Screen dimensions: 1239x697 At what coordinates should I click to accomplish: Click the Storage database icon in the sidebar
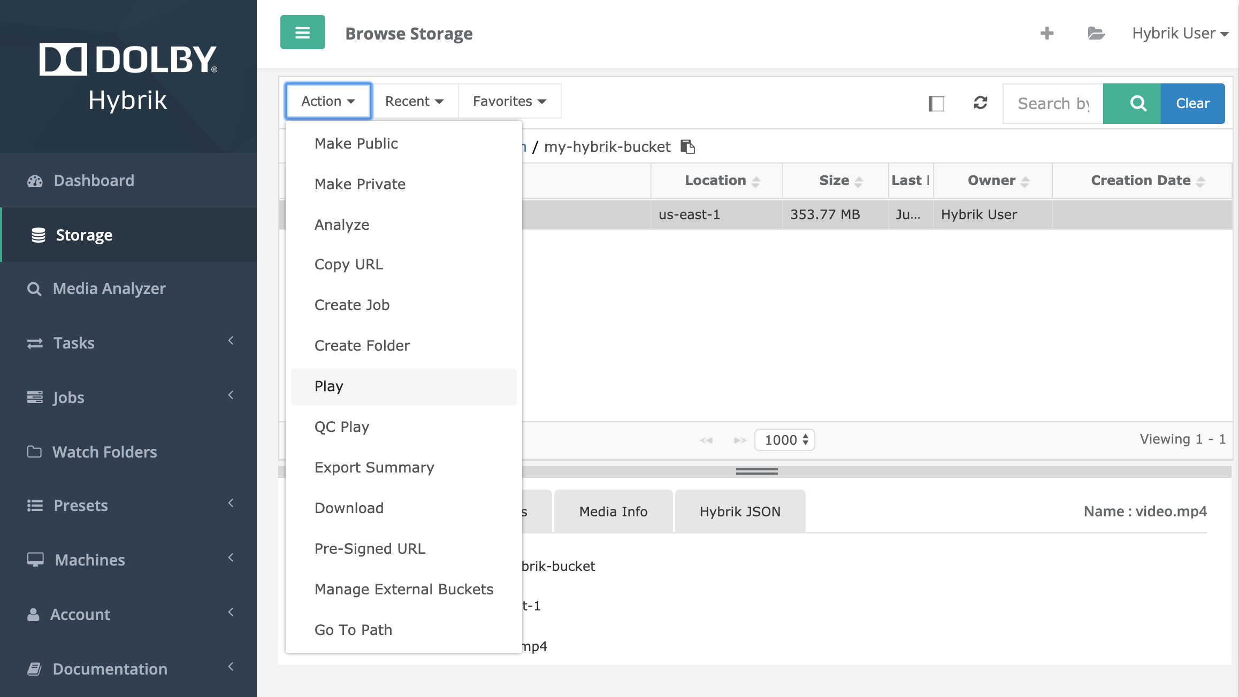pos(39,235)
